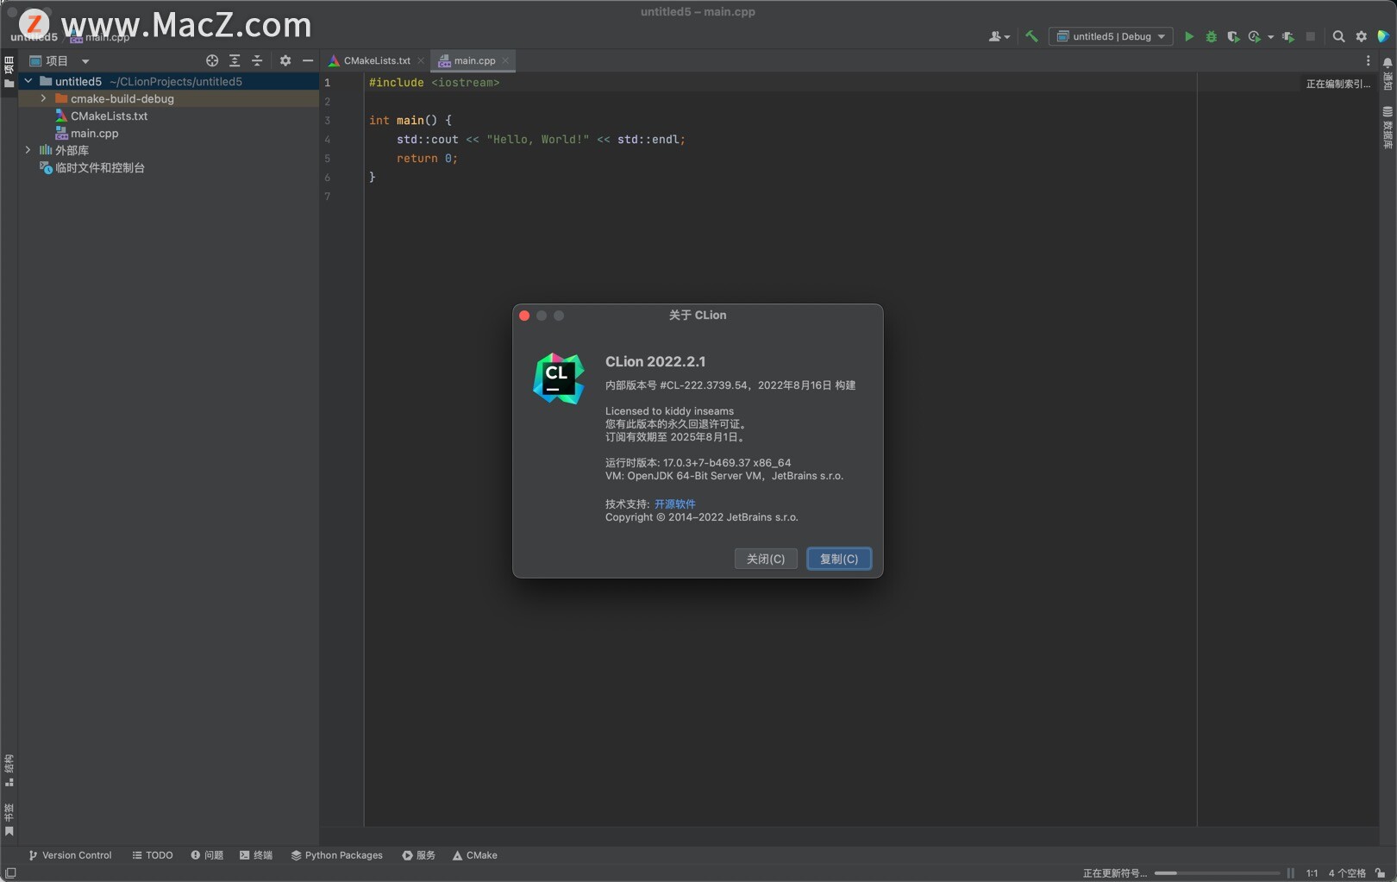Toggle the 项目 tool window side button
The width and height of the screenshot is (1397, 882).
tap(9, 72)
